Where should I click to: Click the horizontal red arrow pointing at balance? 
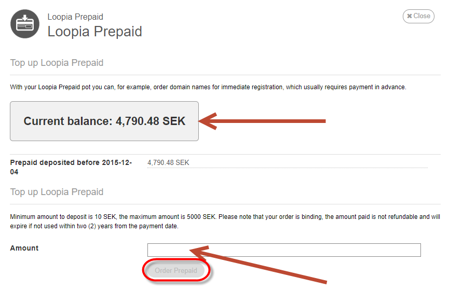[x=262, y=121]
